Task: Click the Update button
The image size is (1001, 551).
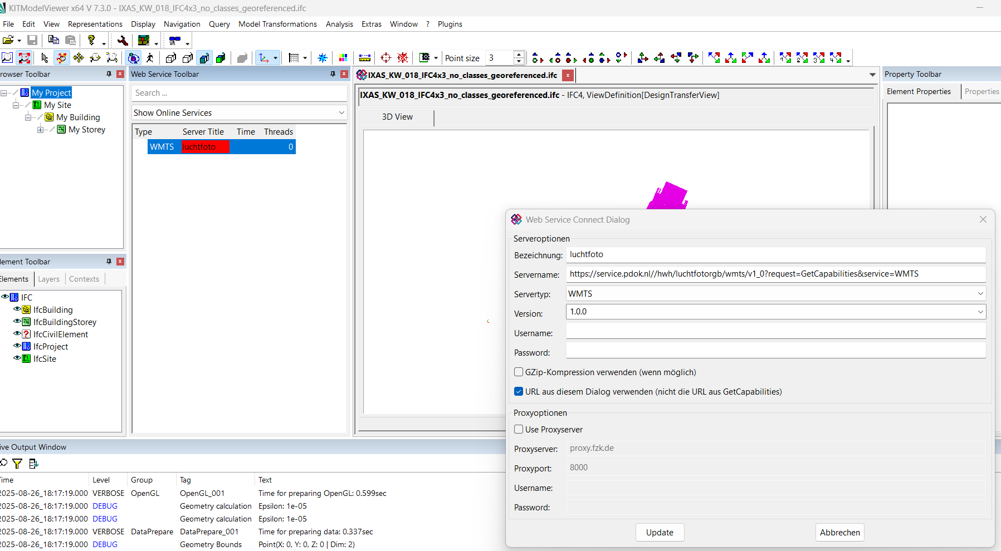Action: pyautogui.click(x=660, y=533)
